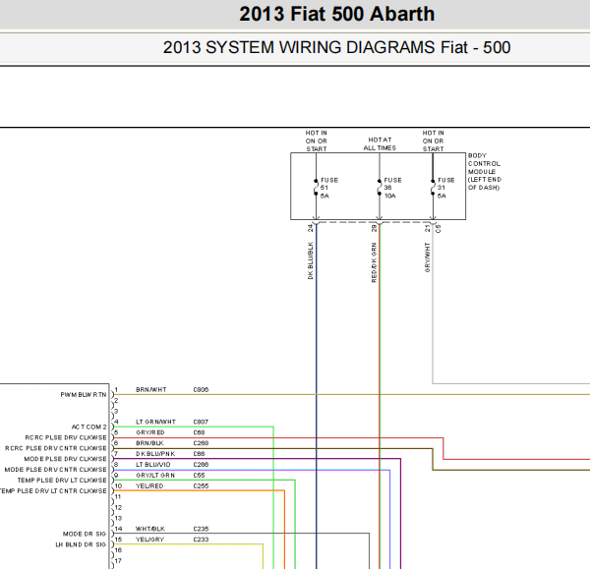Select pin number '21' under Fuse 31
This screenshot has height=569, width=590.
(x=428, y=228)
